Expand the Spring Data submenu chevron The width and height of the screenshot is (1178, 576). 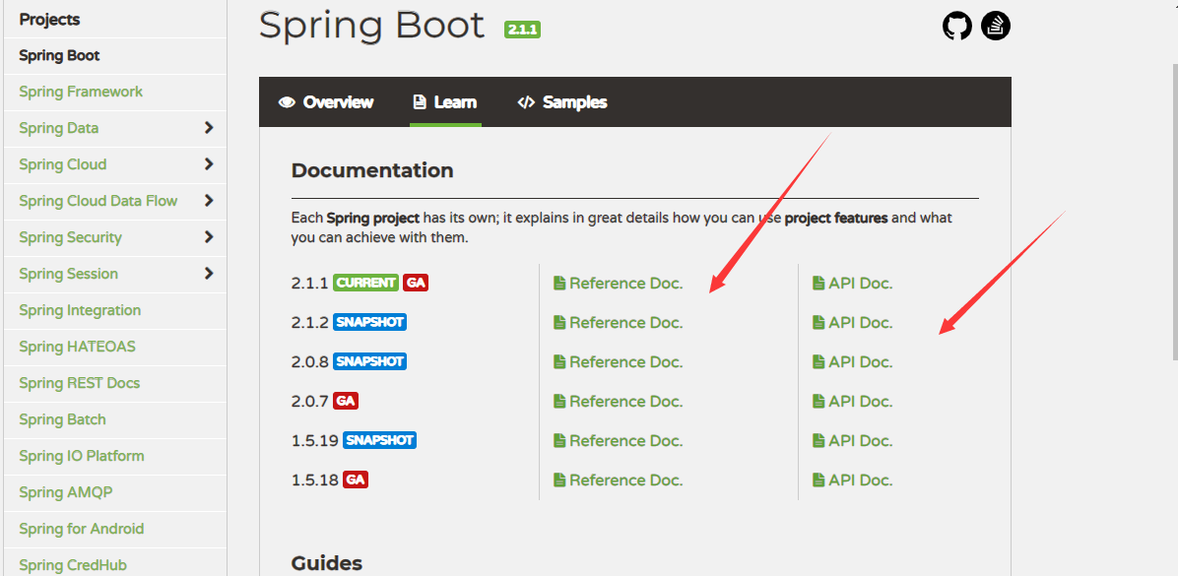(209, 128)
